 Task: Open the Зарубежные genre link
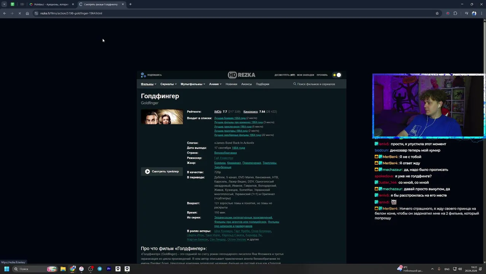coord(223,167)
